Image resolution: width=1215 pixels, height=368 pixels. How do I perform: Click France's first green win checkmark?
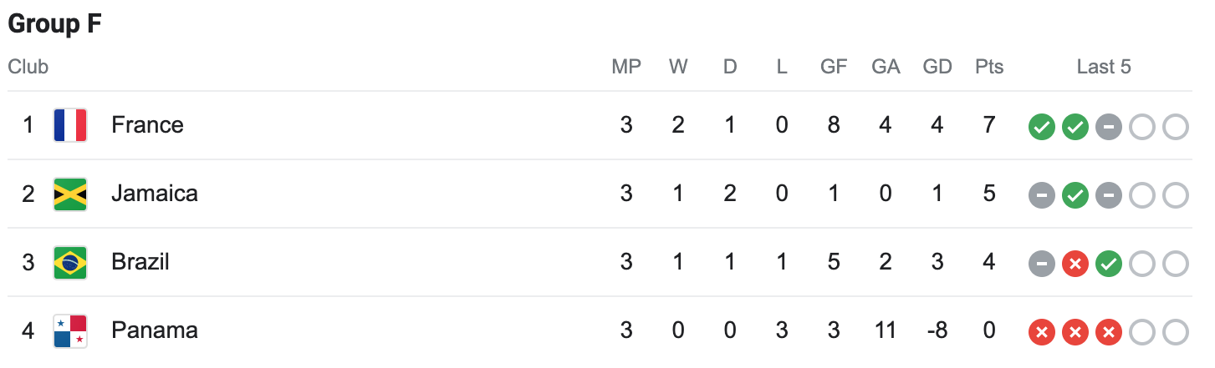point(1041,128)
